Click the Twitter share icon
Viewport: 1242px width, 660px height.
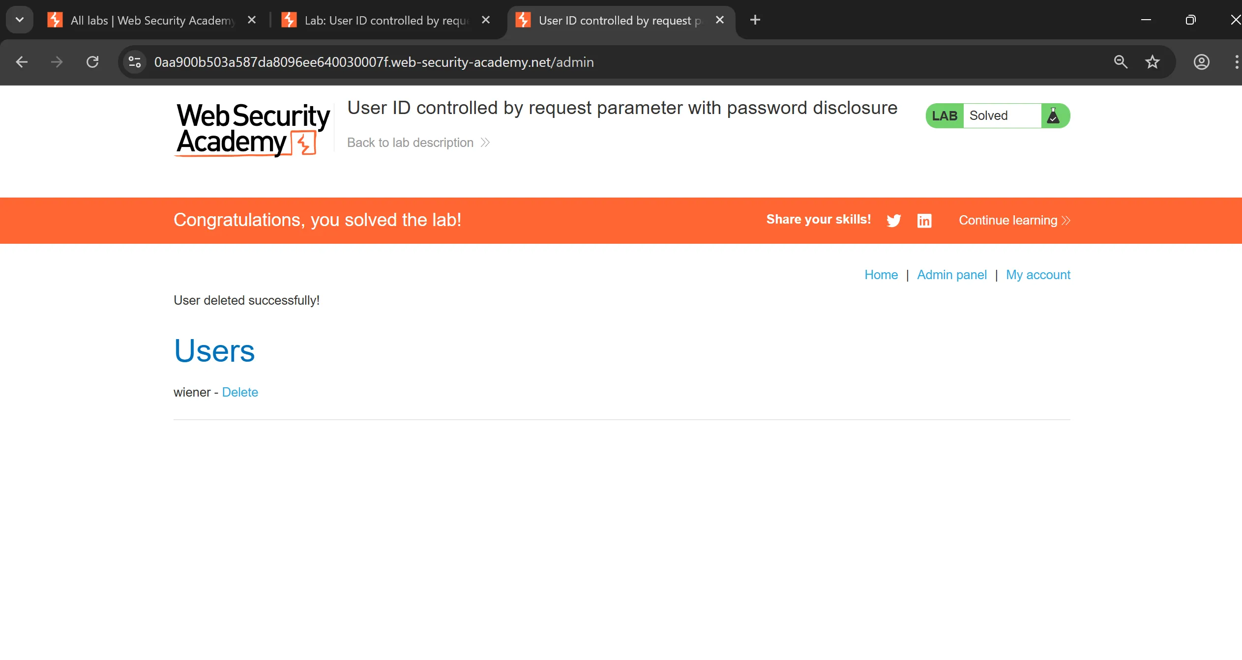[x=893, y=221]
